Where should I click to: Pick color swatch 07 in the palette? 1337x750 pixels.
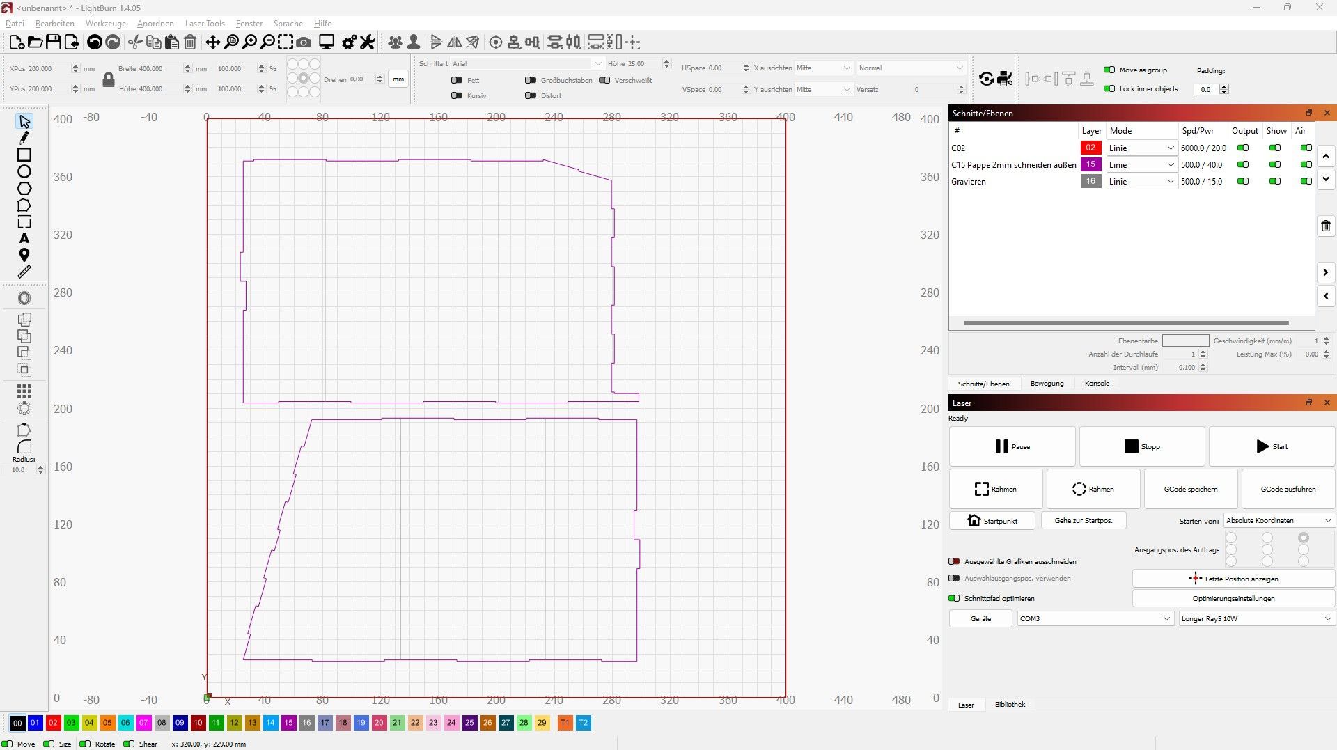(x=143, y=723)
